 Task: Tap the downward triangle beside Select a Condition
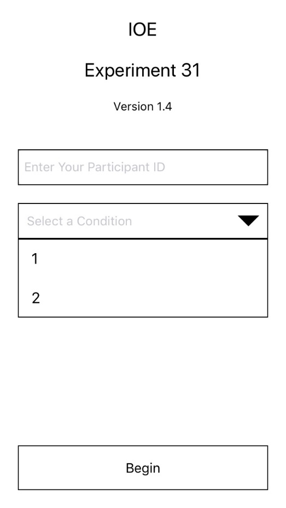(x=248, y=220)
